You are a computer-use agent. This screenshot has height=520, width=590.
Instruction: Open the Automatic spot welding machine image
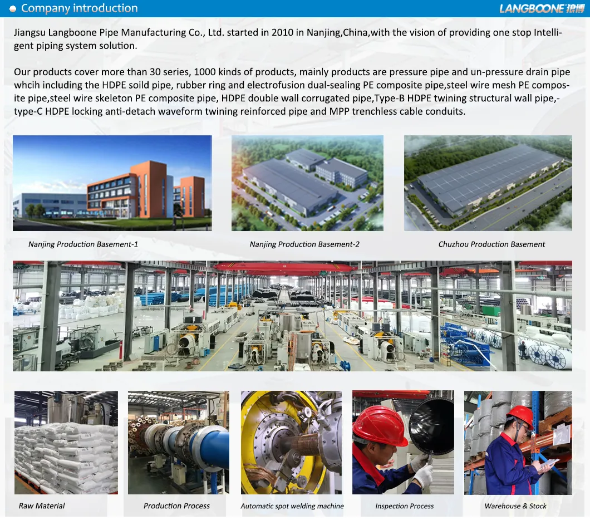click(292, 442)
